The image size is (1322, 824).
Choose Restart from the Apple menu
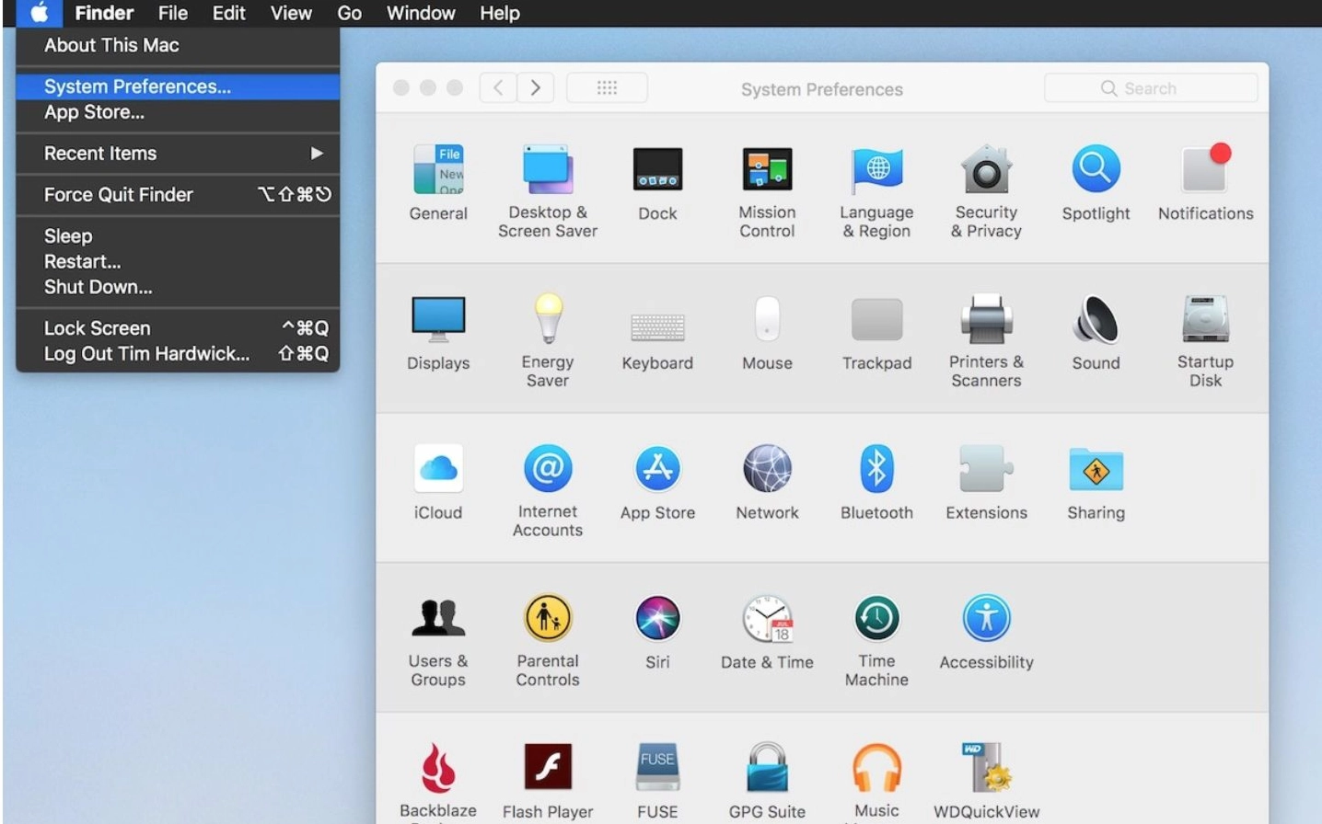82,261
